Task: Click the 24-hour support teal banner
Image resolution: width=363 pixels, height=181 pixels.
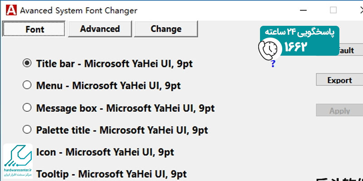Action: coord(299,41)
